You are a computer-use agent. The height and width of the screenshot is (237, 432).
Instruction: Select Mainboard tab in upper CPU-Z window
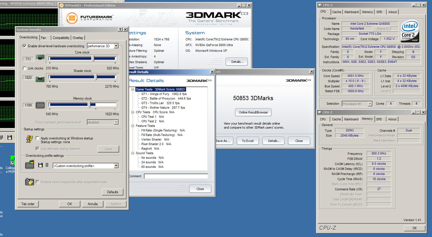[x=351, y=12]
